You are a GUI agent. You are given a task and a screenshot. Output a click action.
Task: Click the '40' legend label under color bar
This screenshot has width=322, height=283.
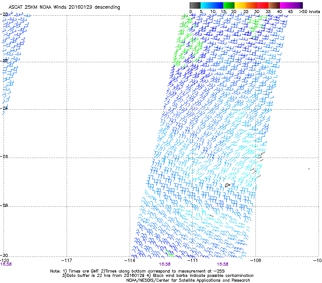point(279,11)
